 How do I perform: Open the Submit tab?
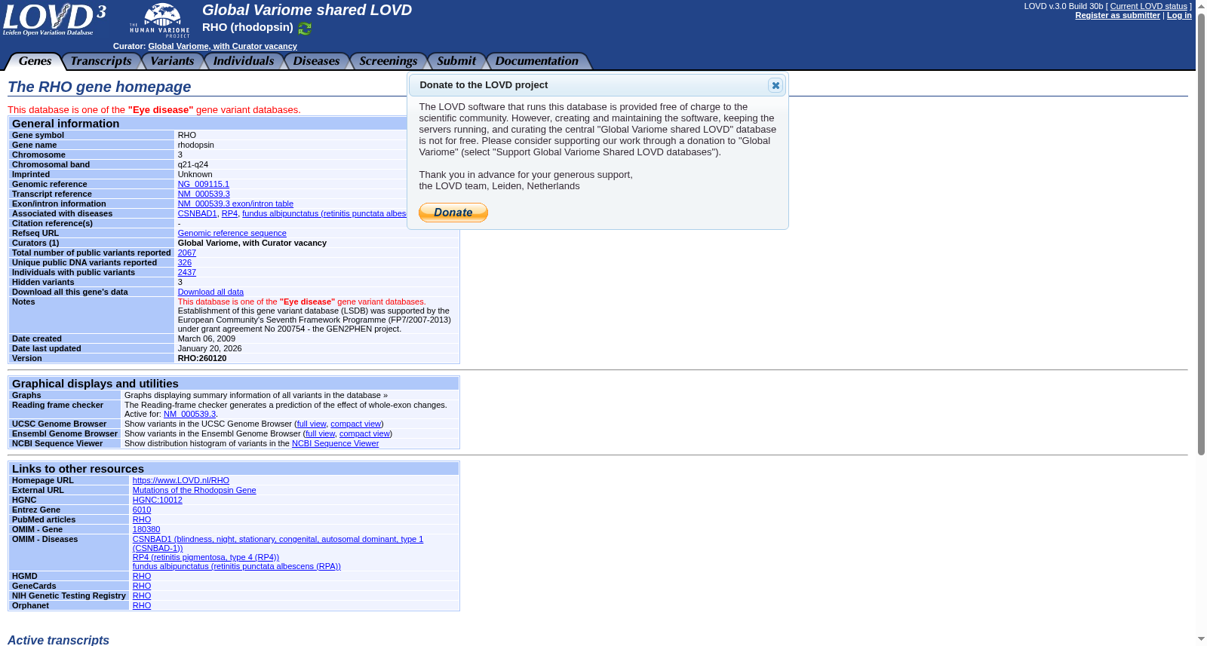[456, 61]
